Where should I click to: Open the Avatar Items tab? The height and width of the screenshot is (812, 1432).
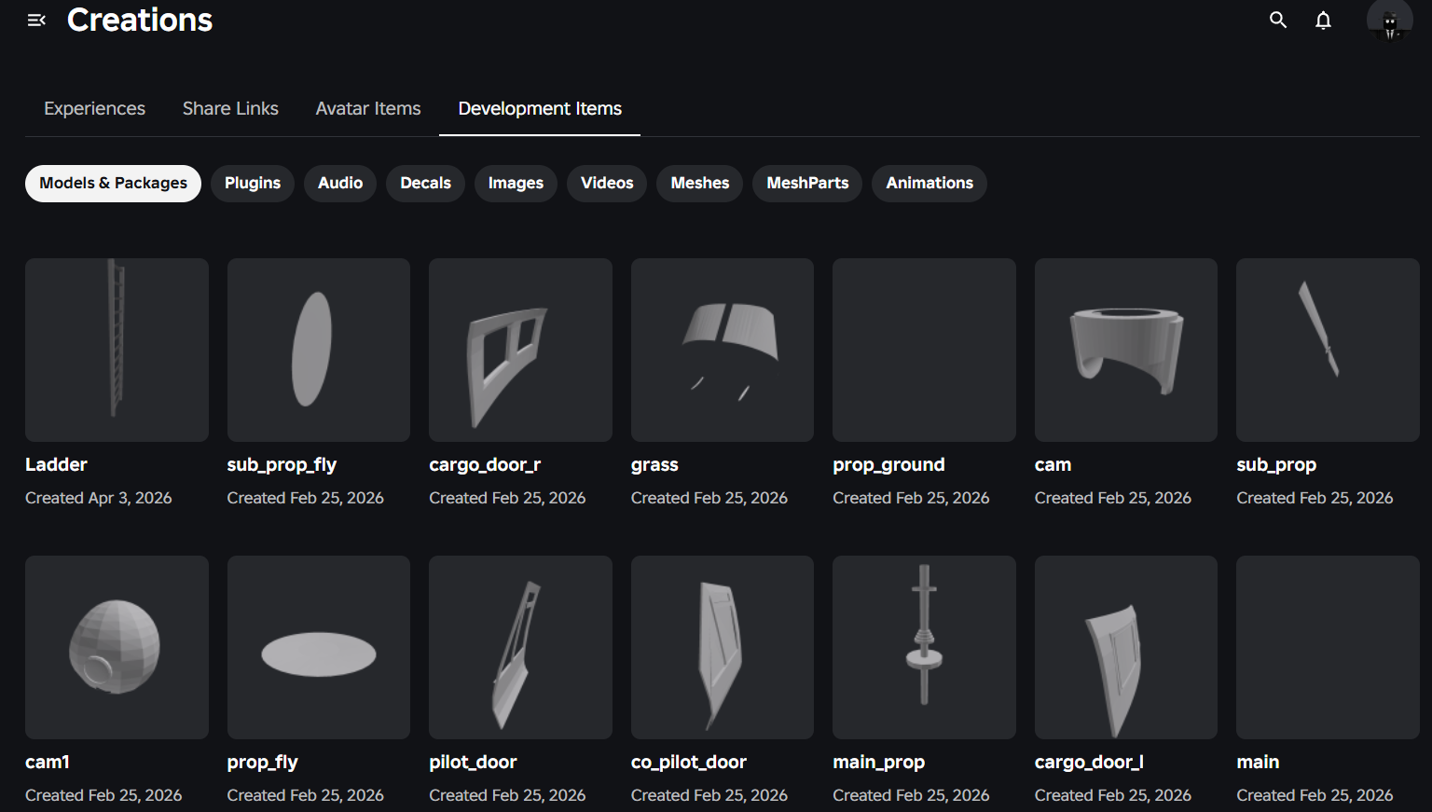pyautogui.click(x=368, y=108)
